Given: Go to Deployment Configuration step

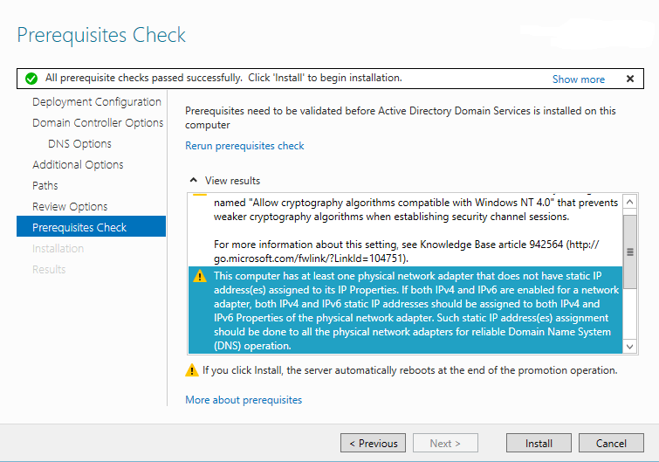Looking at the screenshot, I should [96, 102].
